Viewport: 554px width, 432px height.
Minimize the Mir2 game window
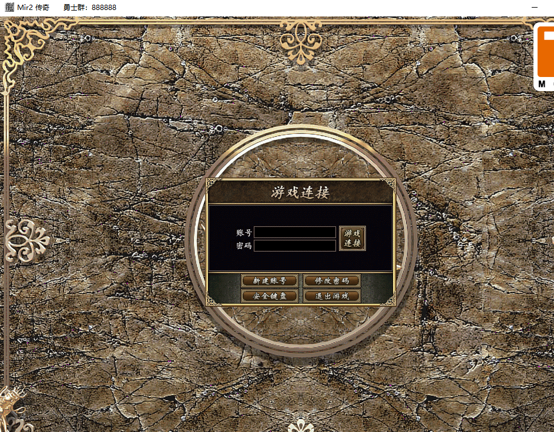534,8
